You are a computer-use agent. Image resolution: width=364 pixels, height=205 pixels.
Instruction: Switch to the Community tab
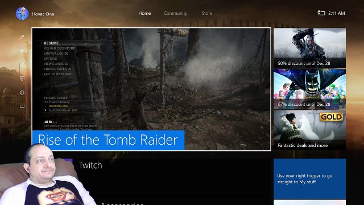pos(175,13)
